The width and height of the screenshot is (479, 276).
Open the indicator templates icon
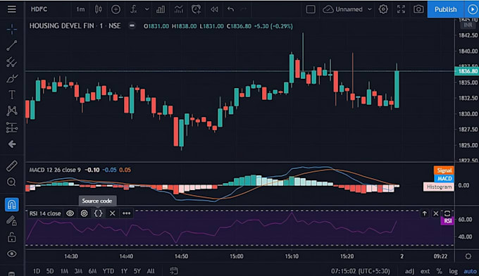click(179, 9)
